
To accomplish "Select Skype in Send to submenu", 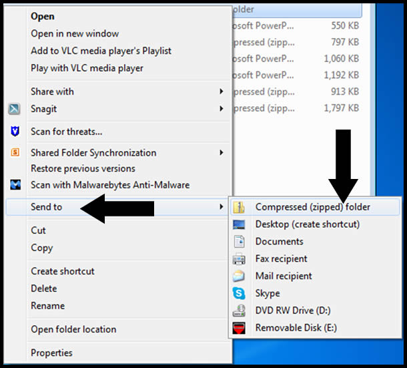I will coord(268,293).
